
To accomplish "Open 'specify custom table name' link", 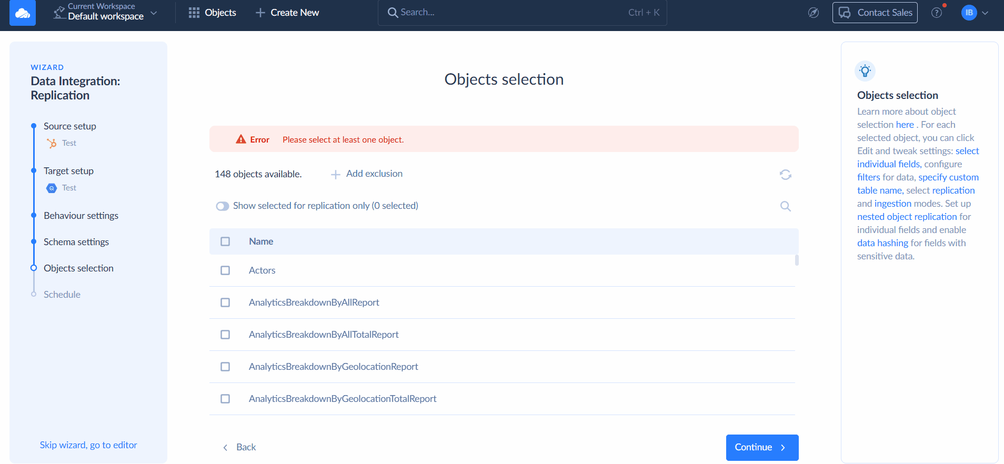I will pyautogui.click(x=918, y=184).
